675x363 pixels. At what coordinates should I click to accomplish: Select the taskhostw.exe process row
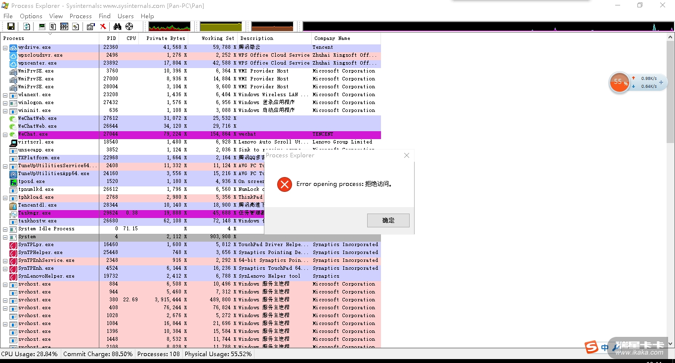pyautogui.click(x=191, y=221)
